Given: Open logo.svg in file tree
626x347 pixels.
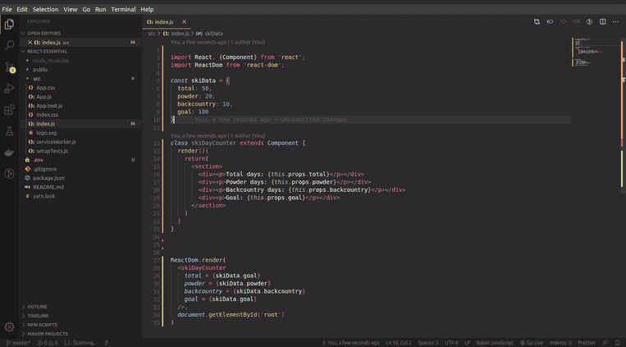Looking at the screenshot, I should point(46,133).
